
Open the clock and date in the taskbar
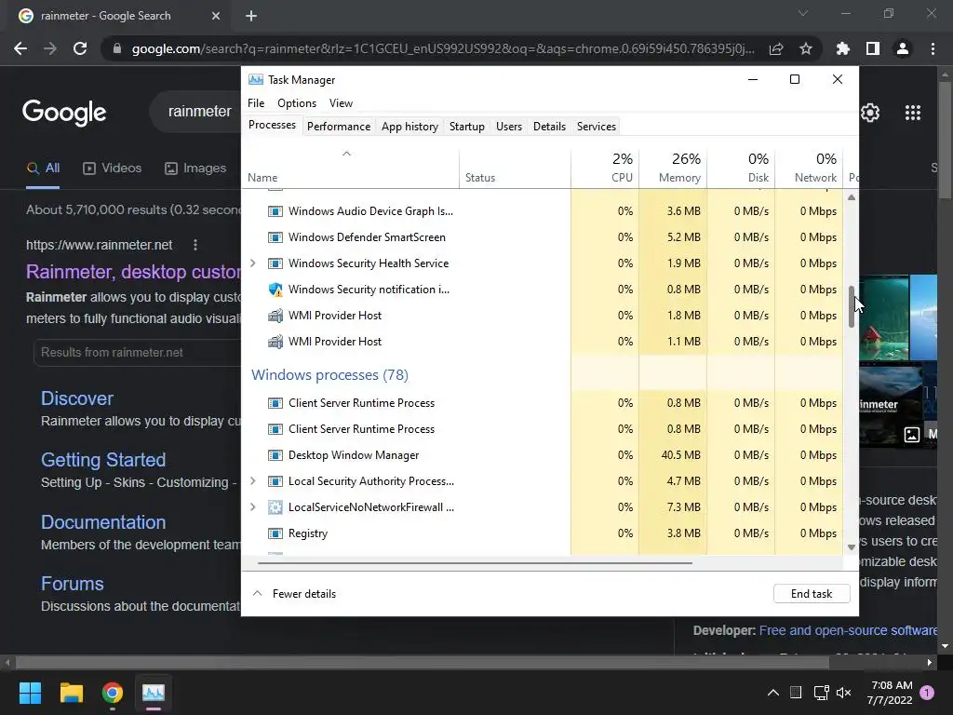891,693
